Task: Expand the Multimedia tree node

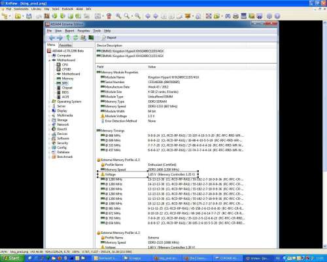Action: (x=50, y=115)
